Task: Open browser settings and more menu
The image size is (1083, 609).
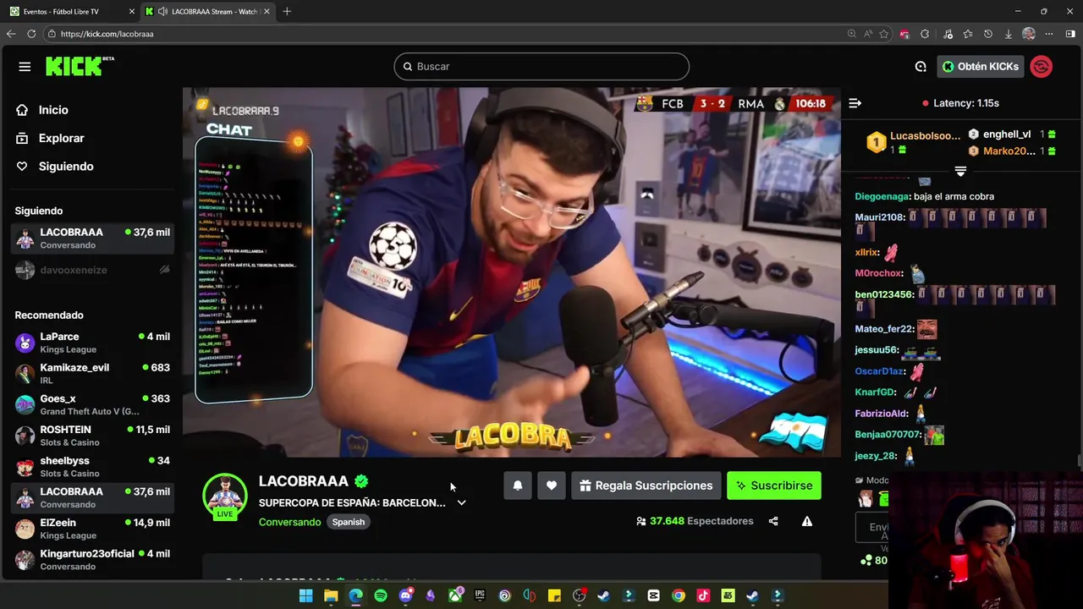Action: [1049, 34]
